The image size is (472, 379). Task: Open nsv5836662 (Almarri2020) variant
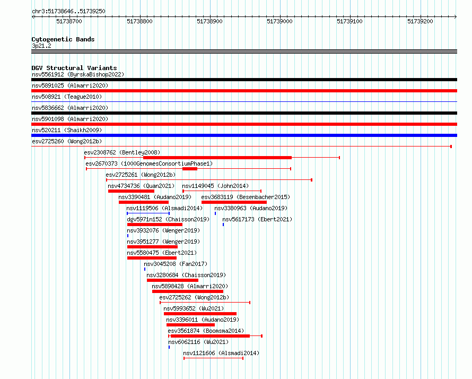pos(70,108)
